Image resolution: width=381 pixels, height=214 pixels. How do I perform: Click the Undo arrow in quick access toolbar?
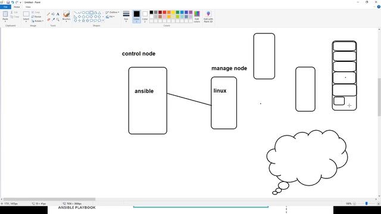click(13, 2)
